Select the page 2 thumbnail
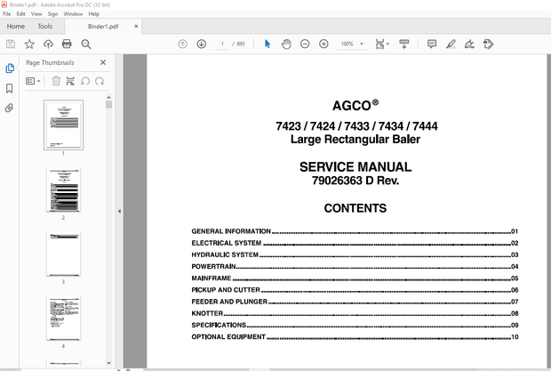The height and width of the screenshot is (371, 551). point(63,190)
